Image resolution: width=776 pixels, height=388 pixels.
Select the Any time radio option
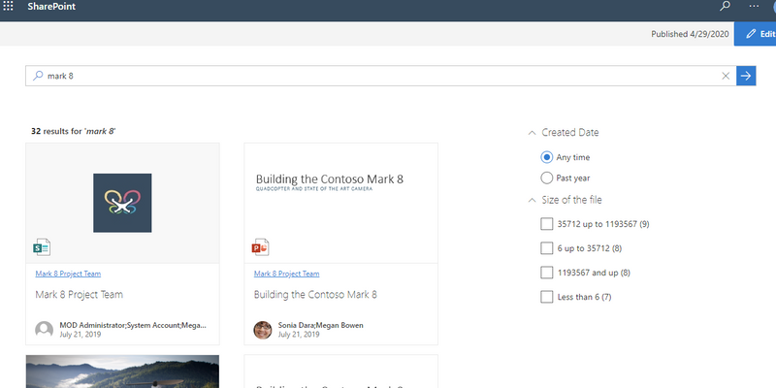547,157
